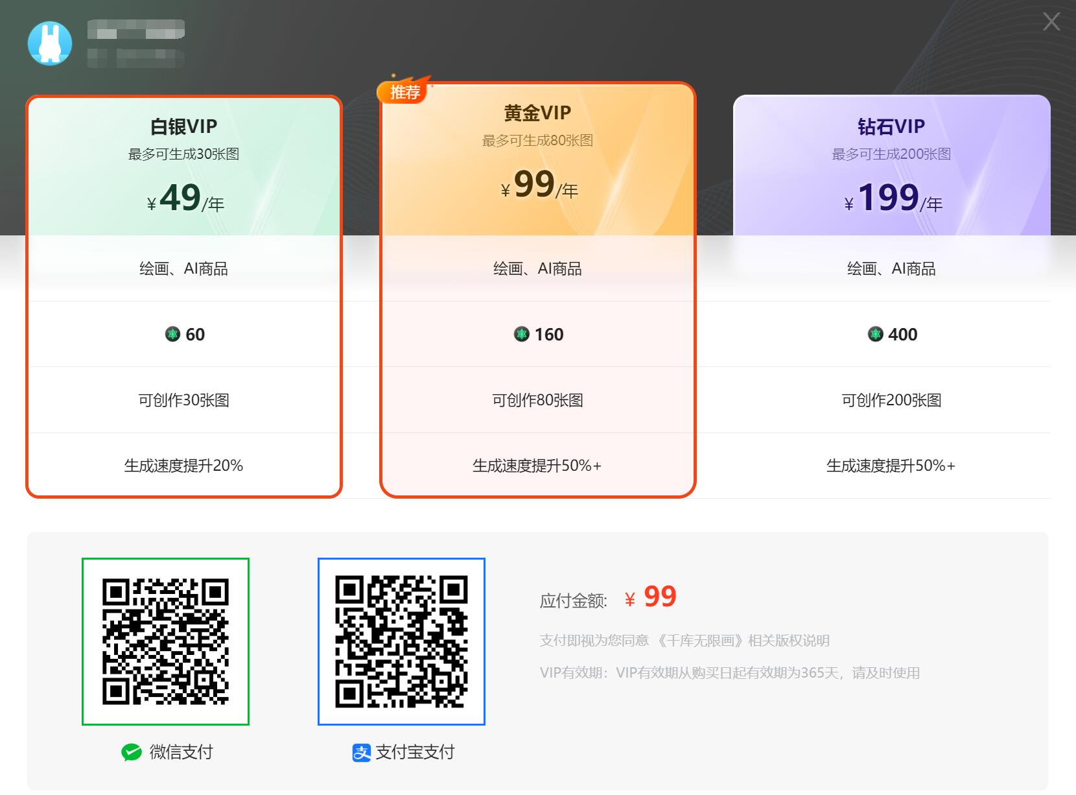Click 生成速度提升50%+ in 黄金VIP column
The image size is (1076, 795).
pyautogui.click(x=537, y=466)
